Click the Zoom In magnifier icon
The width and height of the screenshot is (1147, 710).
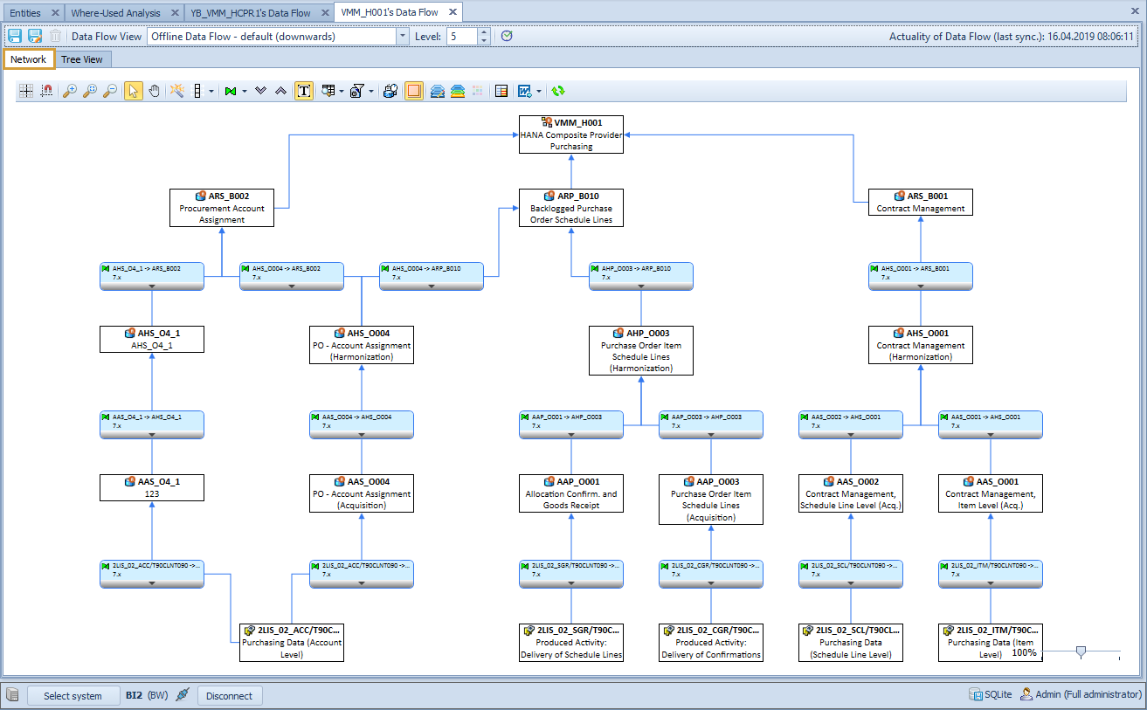tap(70, 90)
